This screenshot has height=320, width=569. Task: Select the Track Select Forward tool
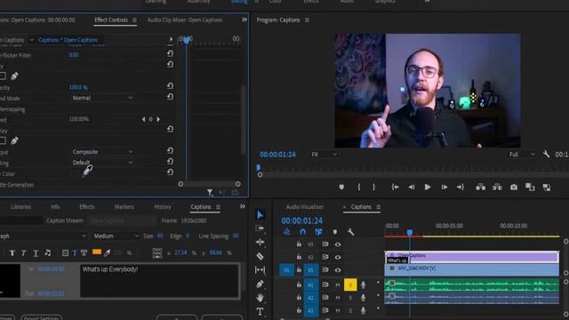(x=260, y=228)
